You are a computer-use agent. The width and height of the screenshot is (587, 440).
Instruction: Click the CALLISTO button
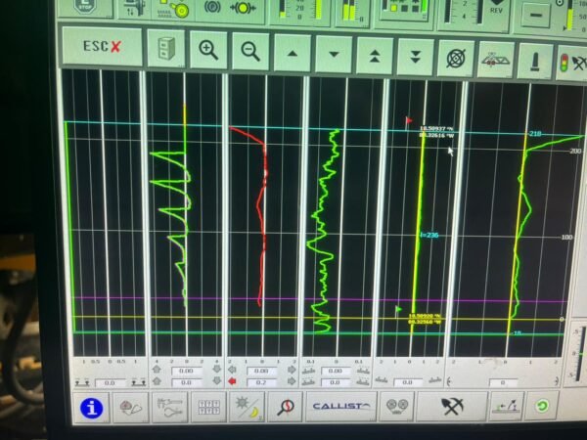point(339,407)
